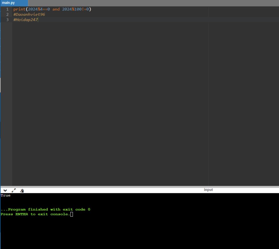Click the 'input' label above the console

tap(208, 190)
